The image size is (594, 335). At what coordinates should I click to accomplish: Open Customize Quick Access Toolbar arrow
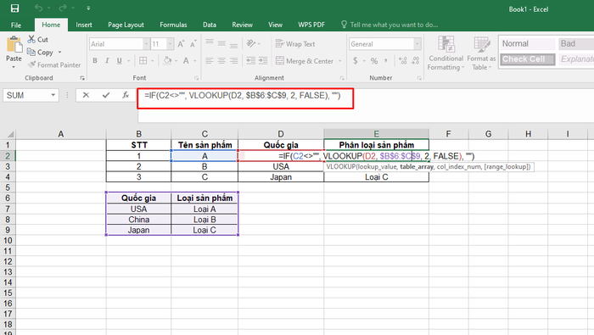[88, 8]
